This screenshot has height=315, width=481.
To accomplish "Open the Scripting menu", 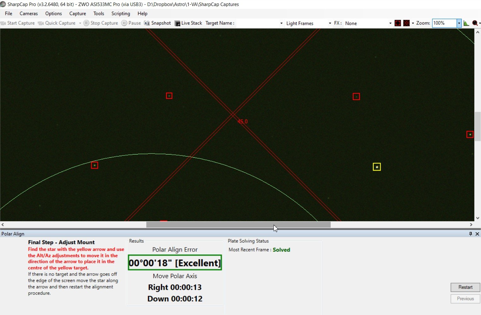I will 121,14.
